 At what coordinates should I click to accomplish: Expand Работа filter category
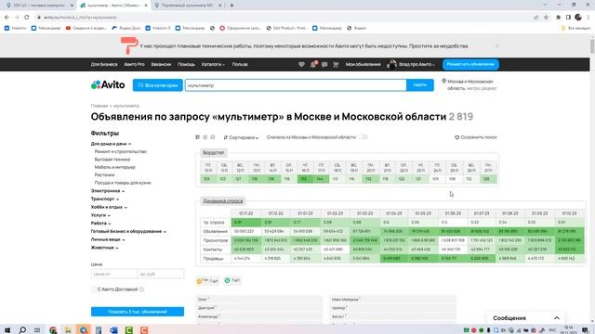click(x=101, y=224)
